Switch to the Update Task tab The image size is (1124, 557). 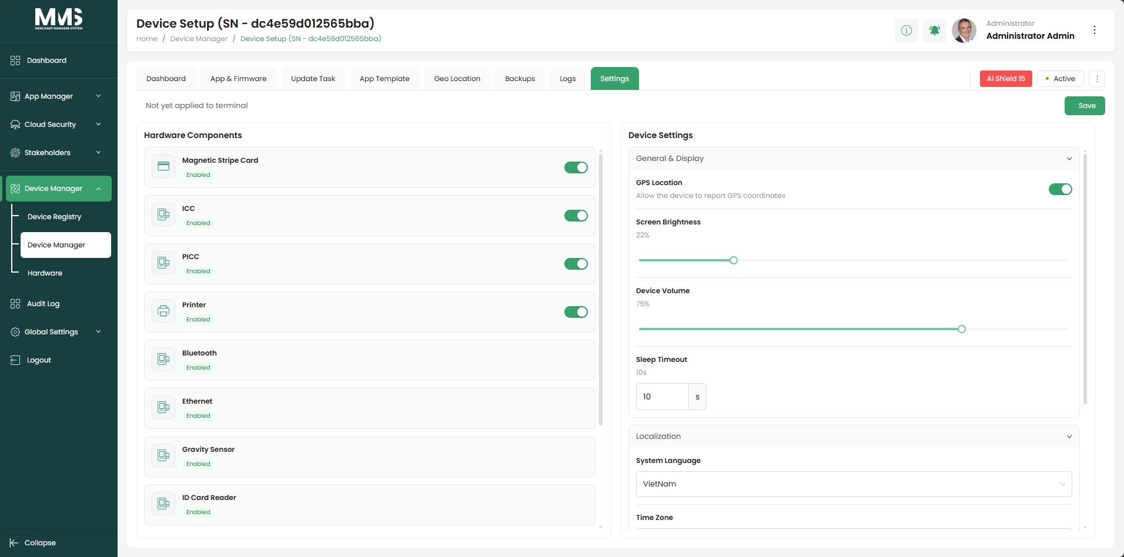(313, 79)
